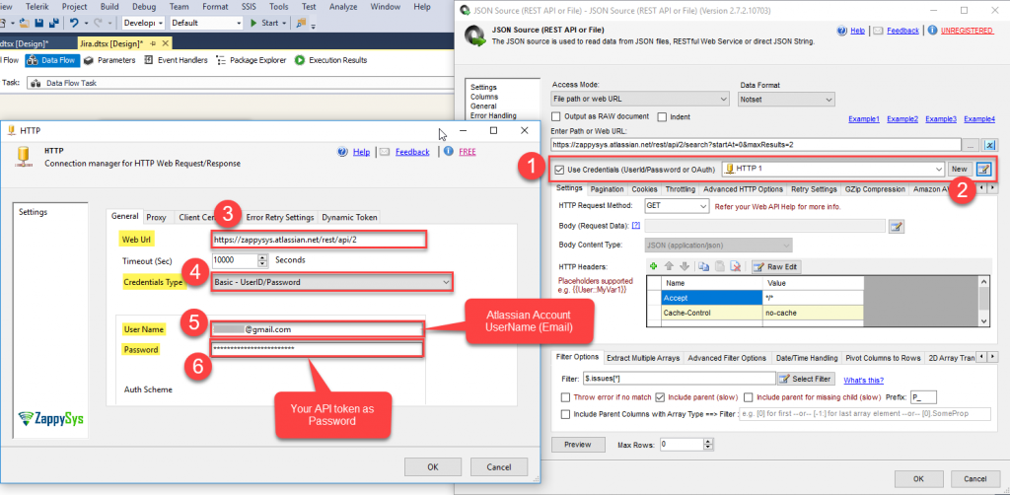Uncheck the Use Credentials checkbox
Viewport: 1010px width, 495px height.
click(x=560, y=170)
